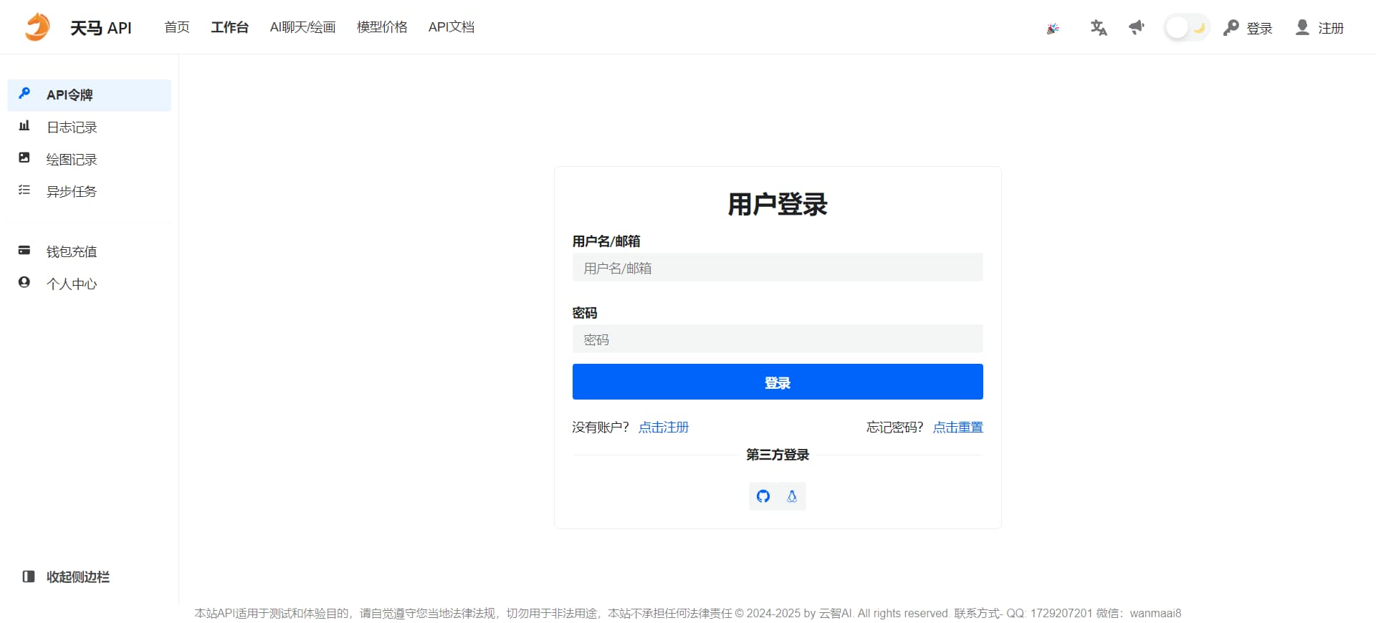
Task: Click the 用户登录 heading
Action: [778, 205]
